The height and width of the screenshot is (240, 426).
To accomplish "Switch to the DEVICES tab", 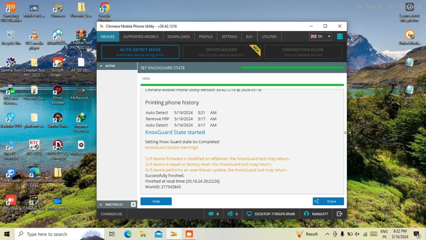I will tap(107, 36).
